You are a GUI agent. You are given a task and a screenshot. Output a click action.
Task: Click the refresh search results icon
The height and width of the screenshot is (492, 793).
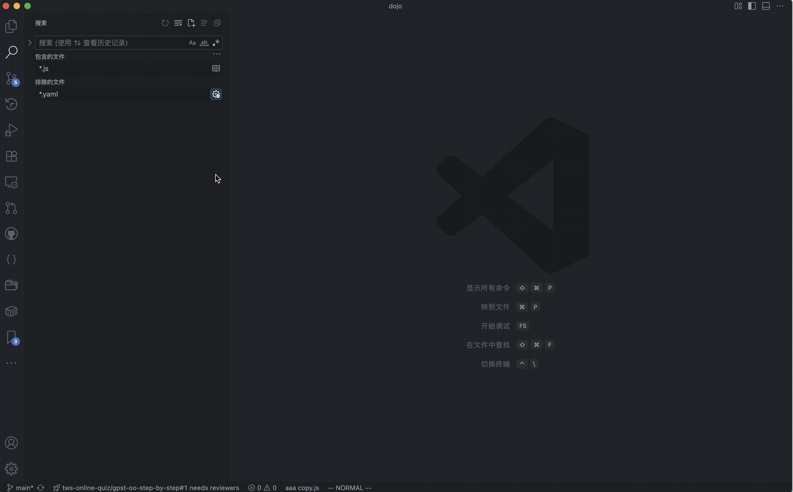(165, 23)
